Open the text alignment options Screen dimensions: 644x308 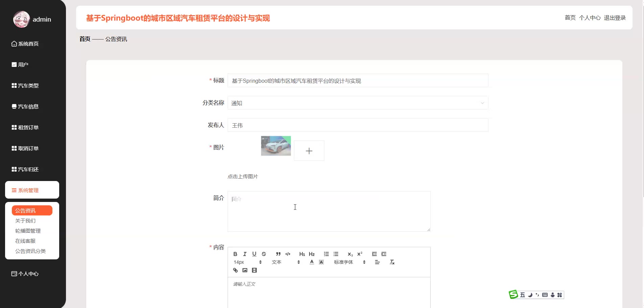377,262
